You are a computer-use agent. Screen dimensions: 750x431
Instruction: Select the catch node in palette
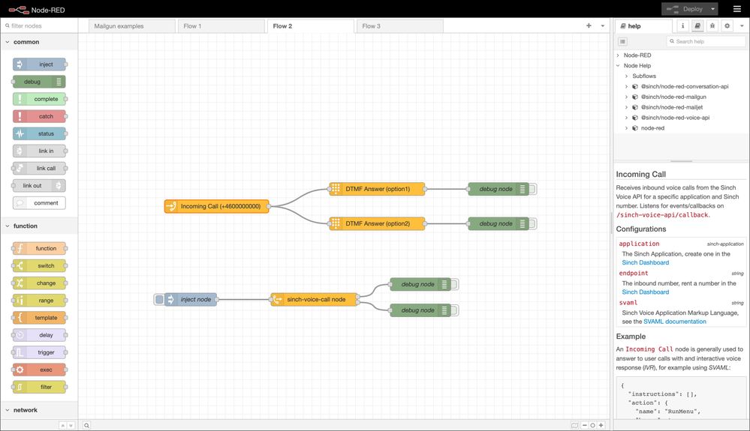(39, 116)
